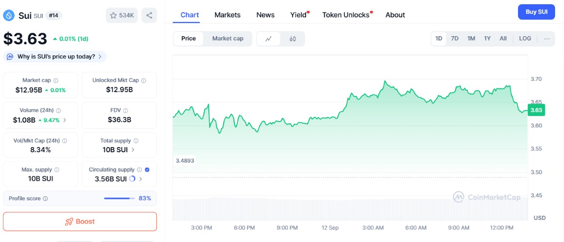Open the About tab
The width and height of the screenshot is (564, 242).
(x=395, y=15)
